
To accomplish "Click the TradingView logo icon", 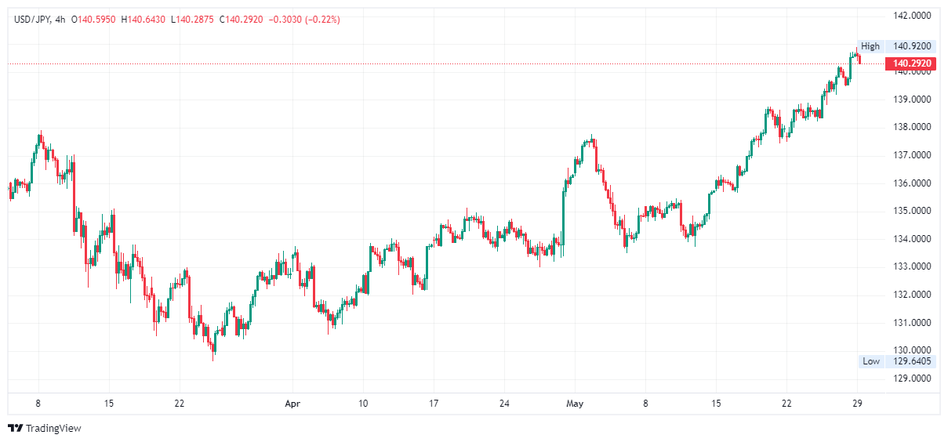I will [x=15, y=428].
